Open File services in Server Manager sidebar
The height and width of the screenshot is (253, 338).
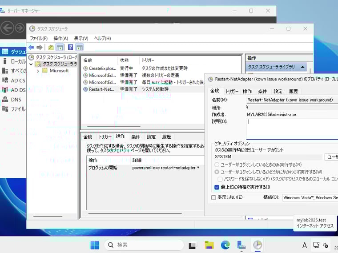[14, 109]
